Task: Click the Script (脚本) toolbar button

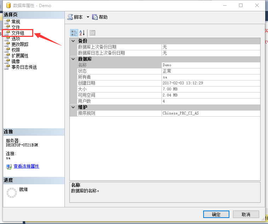Action: point(75,17)
